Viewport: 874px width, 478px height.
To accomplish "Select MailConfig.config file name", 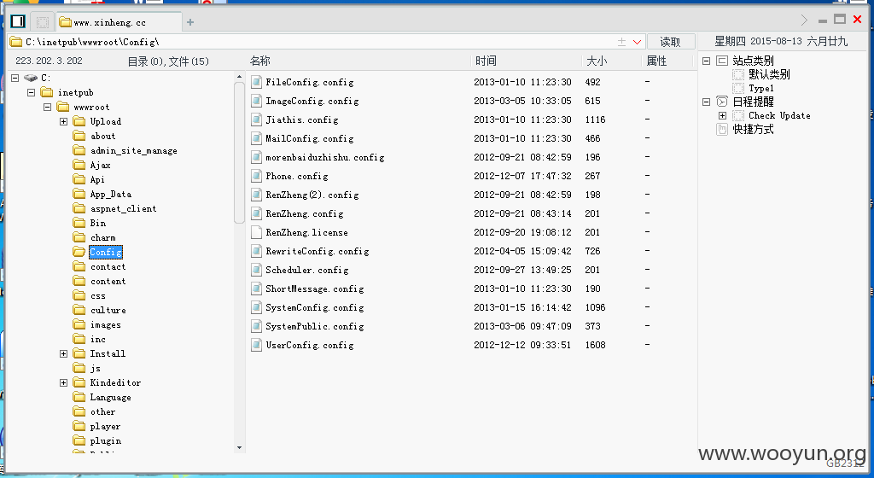I will point(309,139).
